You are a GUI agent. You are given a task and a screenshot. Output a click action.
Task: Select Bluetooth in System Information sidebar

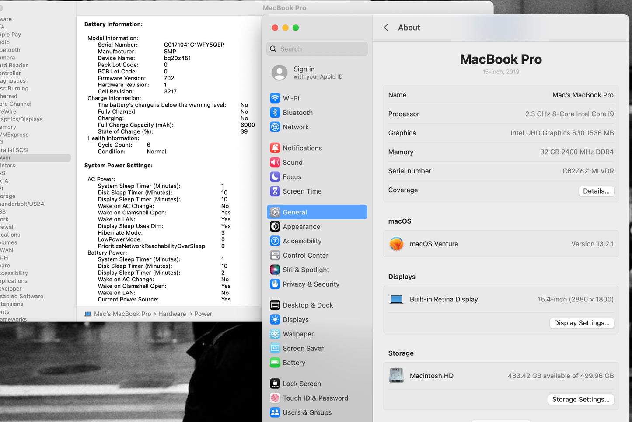coord(10,50)
